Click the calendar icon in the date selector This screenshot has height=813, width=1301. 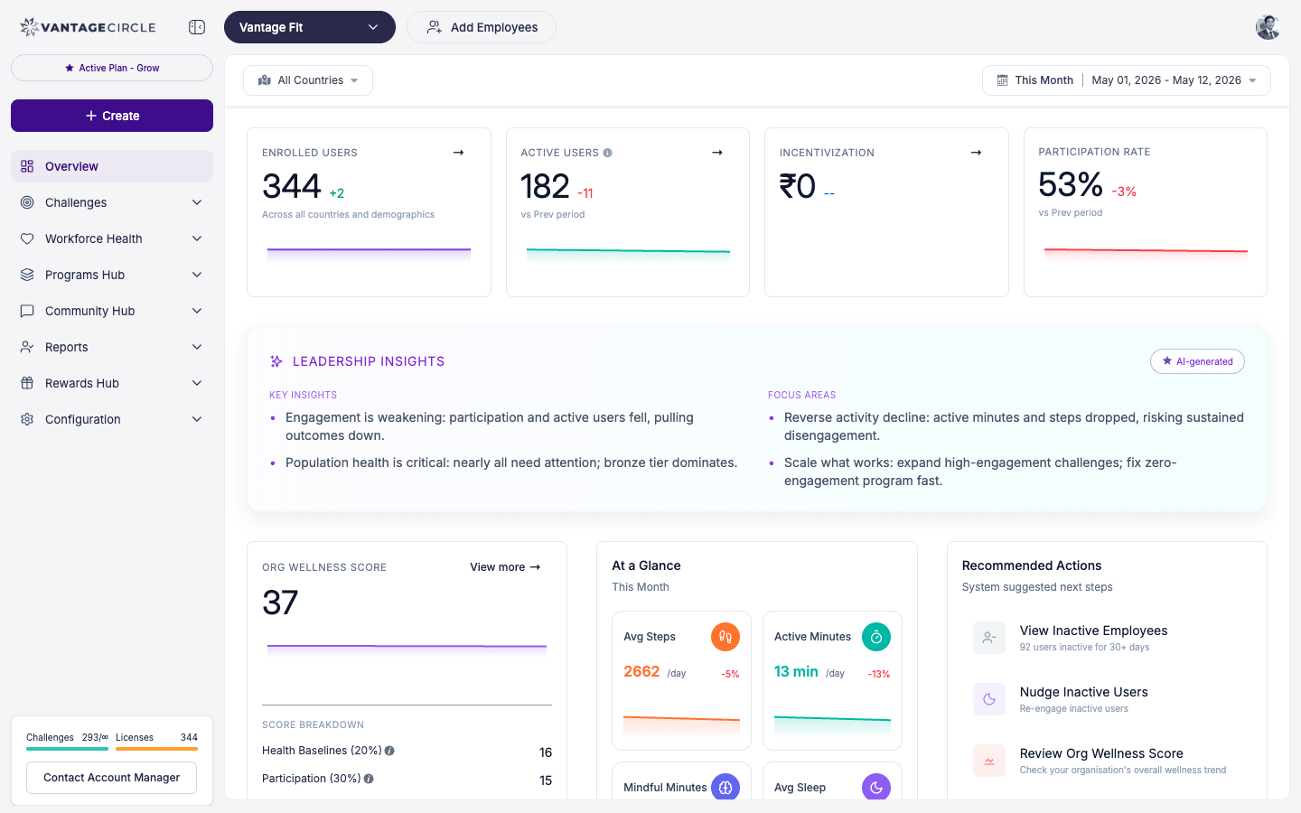[x=1002, y=80]
